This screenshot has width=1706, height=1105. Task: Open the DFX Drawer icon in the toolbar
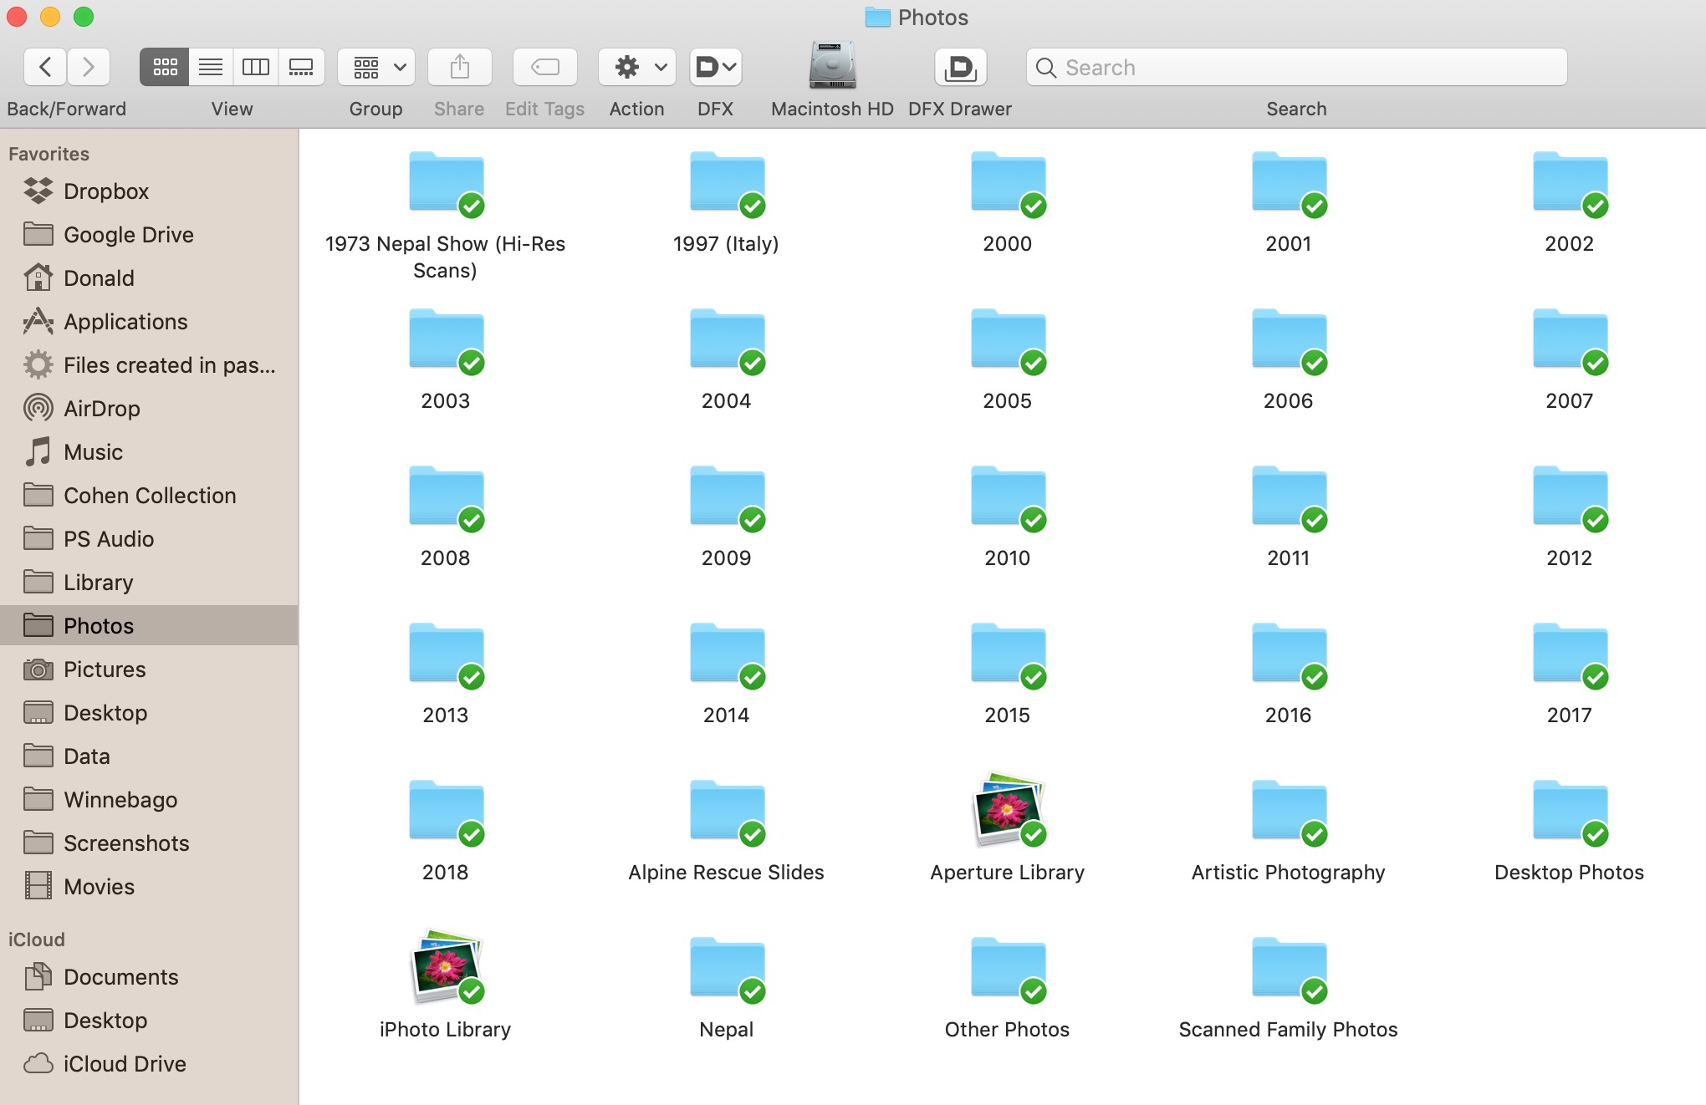[960, 67]
